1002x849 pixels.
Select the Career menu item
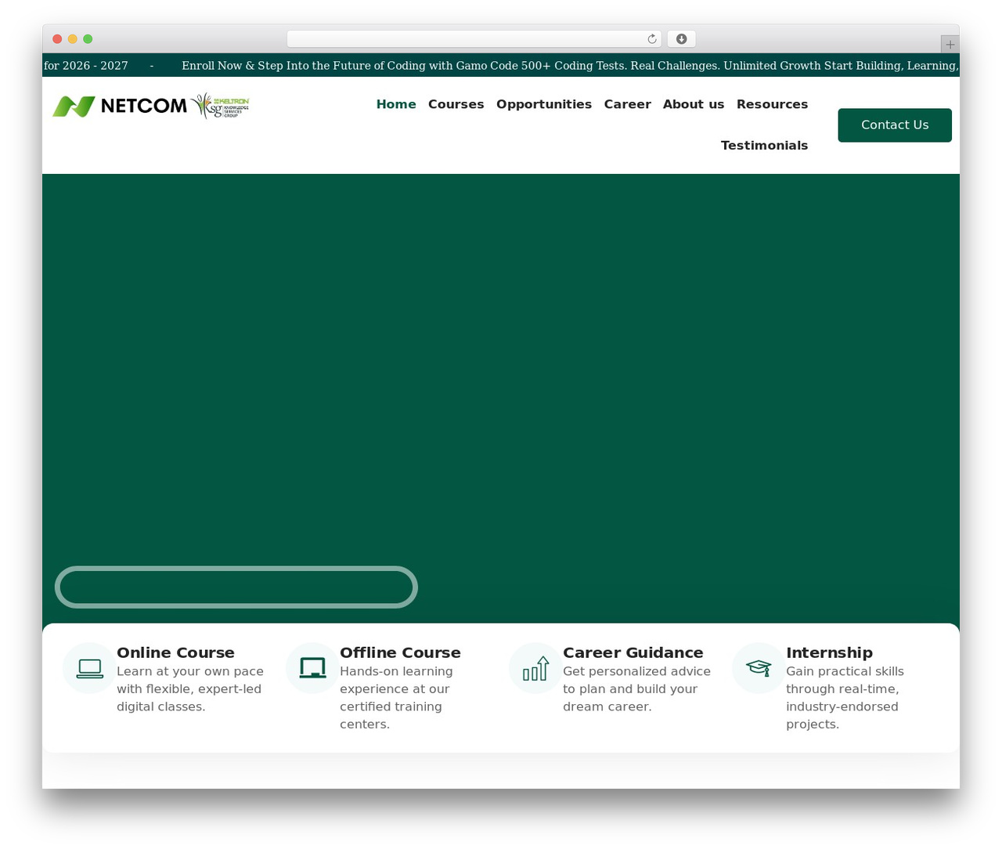click(628, 104)
